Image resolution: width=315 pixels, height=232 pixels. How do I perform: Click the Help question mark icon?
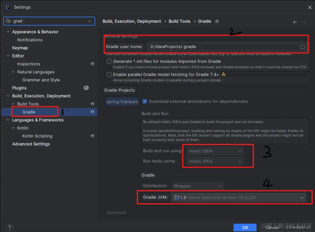9,227
